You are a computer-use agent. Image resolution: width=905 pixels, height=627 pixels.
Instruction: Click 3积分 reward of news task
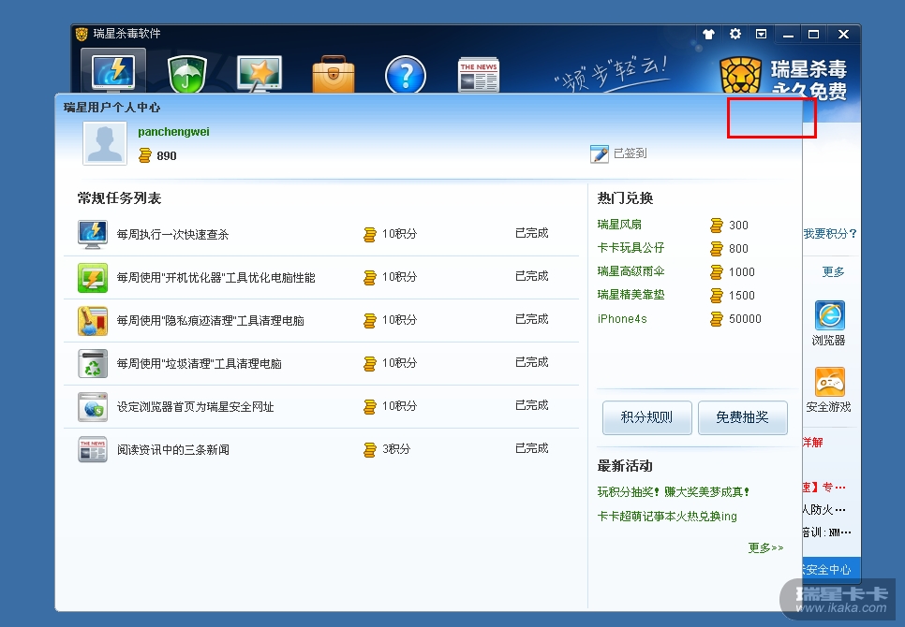coord(396,449)
